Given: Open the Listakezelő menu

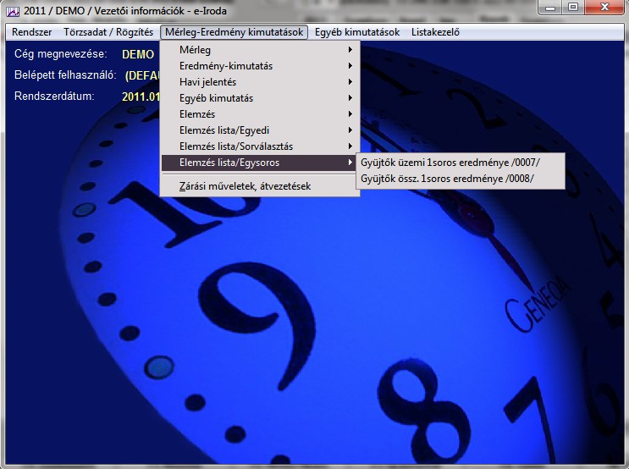Looking at the screenshot, I should point(435,32).
